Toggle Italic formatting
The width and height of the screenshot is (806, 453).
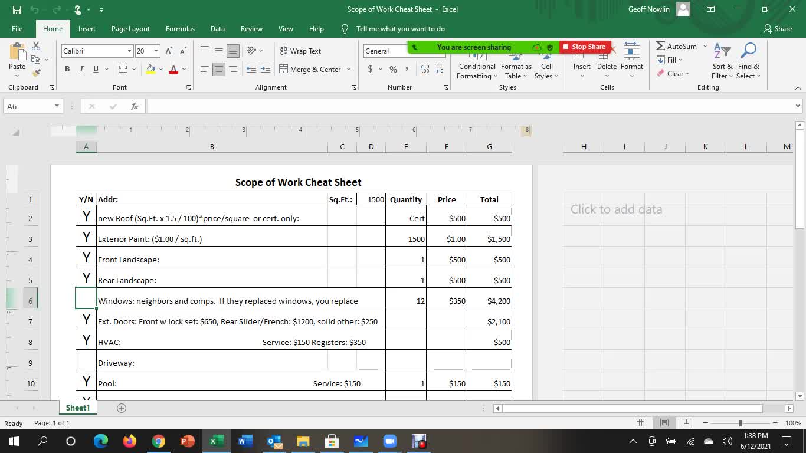(81, 69)
